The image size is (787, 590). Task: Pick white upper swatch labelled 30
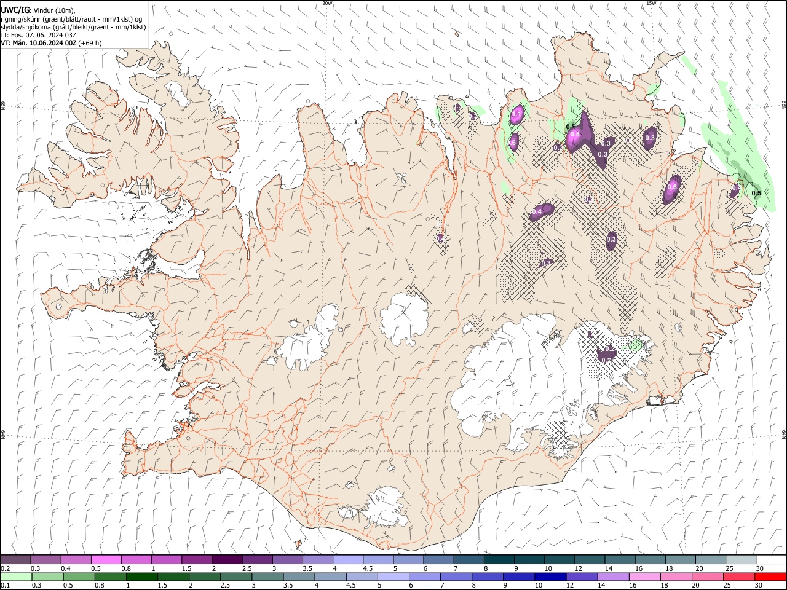[x=770, y=559]
